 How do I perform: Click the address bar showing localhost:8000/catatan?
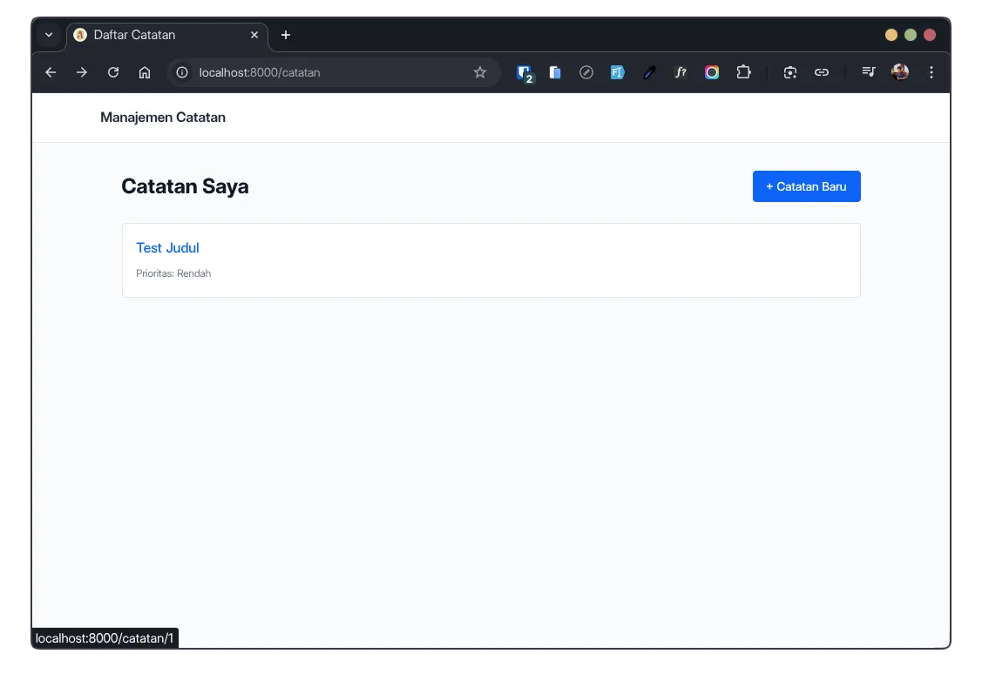point(331,73)
